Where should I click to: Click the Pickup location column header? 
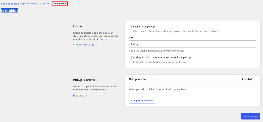coord(138,79)
